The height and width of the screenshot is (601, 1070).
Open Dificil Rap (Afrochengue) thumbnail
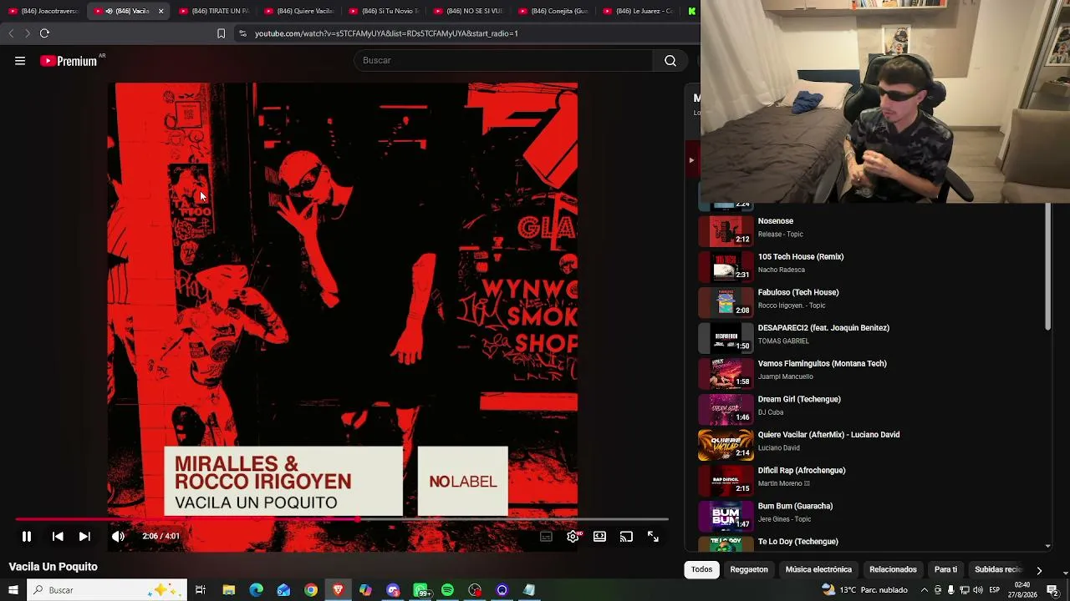(726, 480)
